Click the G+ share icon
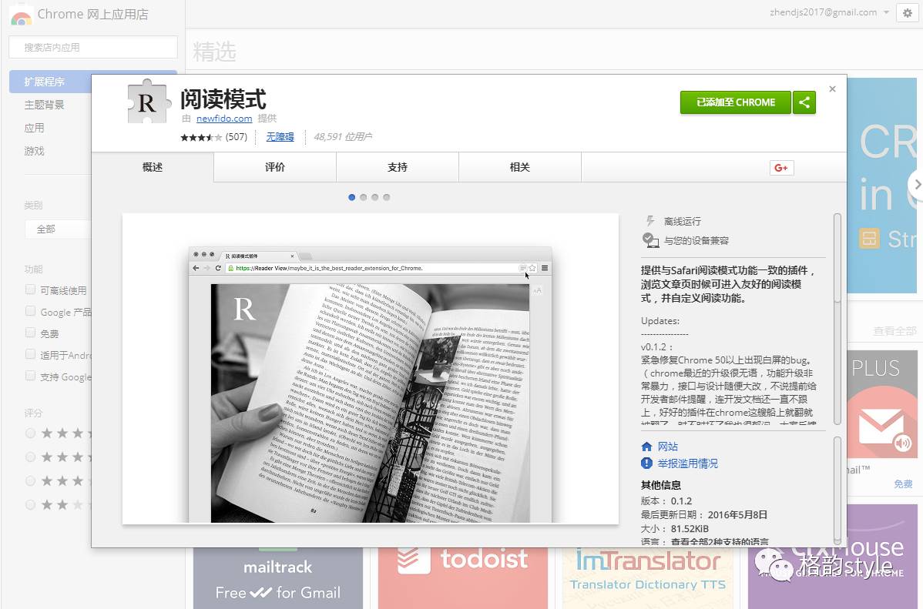The image size is (923, 609). pos(781,167)
